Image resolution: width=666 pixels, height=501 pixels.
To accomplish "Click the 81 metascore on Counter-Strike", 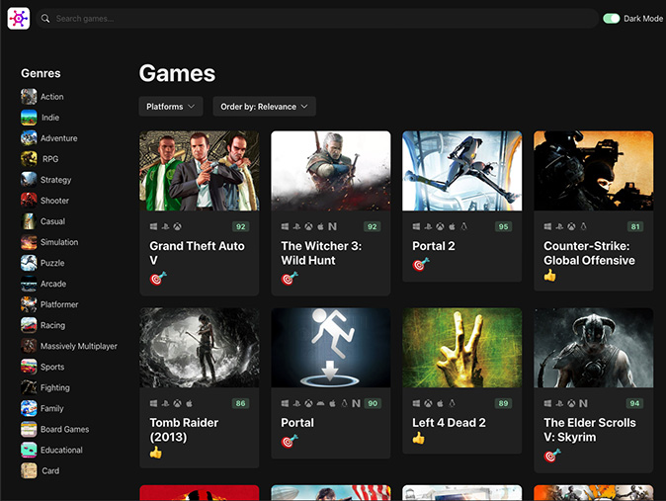I will 635,227.
